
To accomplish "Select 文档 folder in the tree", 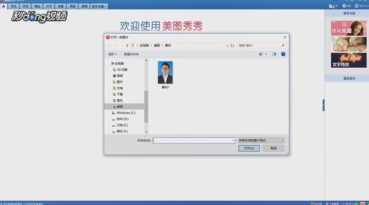I will point(118,88).
